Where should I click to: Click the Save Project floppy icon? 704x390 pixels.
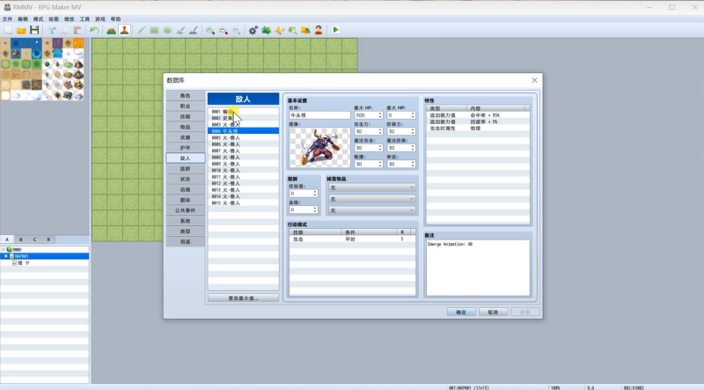coord(34,30)
